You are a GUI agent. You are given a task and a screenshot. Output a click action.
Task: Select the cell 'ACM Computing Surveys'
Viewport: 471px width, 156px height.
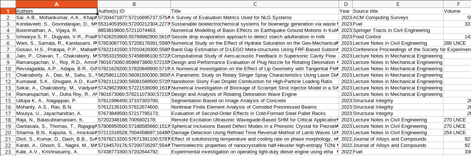click(397, 18)
